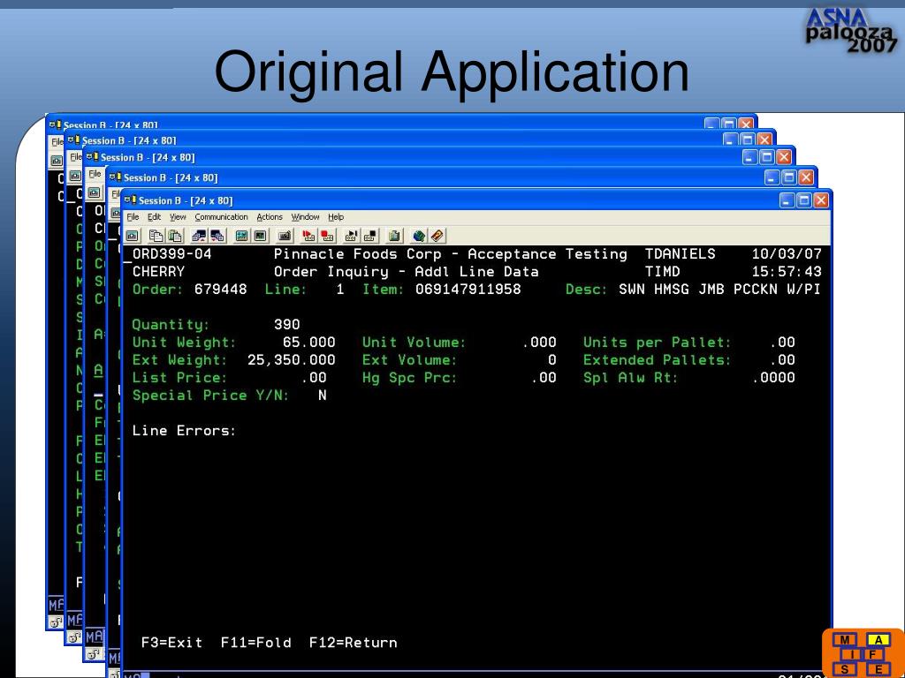Click the CHERRY system name text

coord(159,271)
